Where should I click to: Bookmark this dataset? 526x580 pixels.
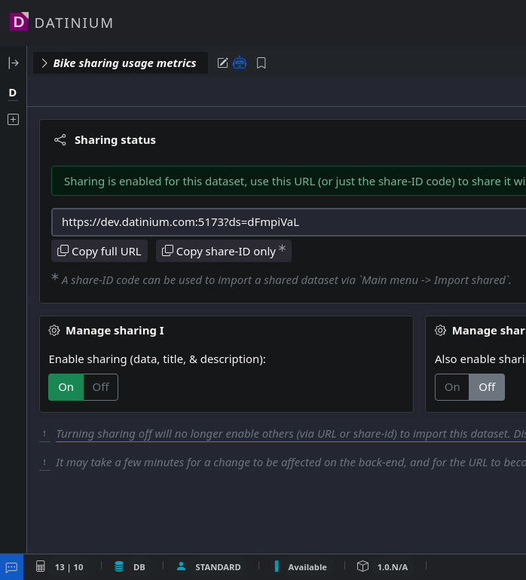coord(261,63)
